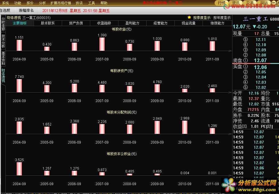The height and width of the screenshot is (194, 279).
Task: Open the 帮助 menu
Action: pyautogui.click(x=104, y=3)
